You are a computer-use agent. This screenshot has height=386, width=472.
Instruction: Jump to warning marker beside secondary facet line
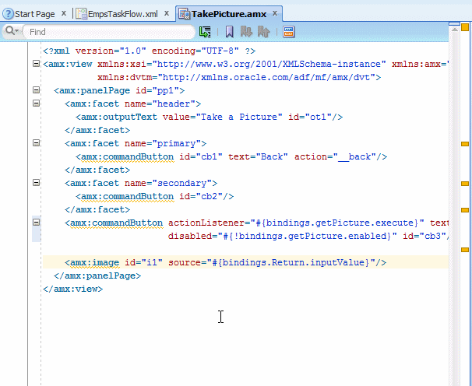[465, 184]
